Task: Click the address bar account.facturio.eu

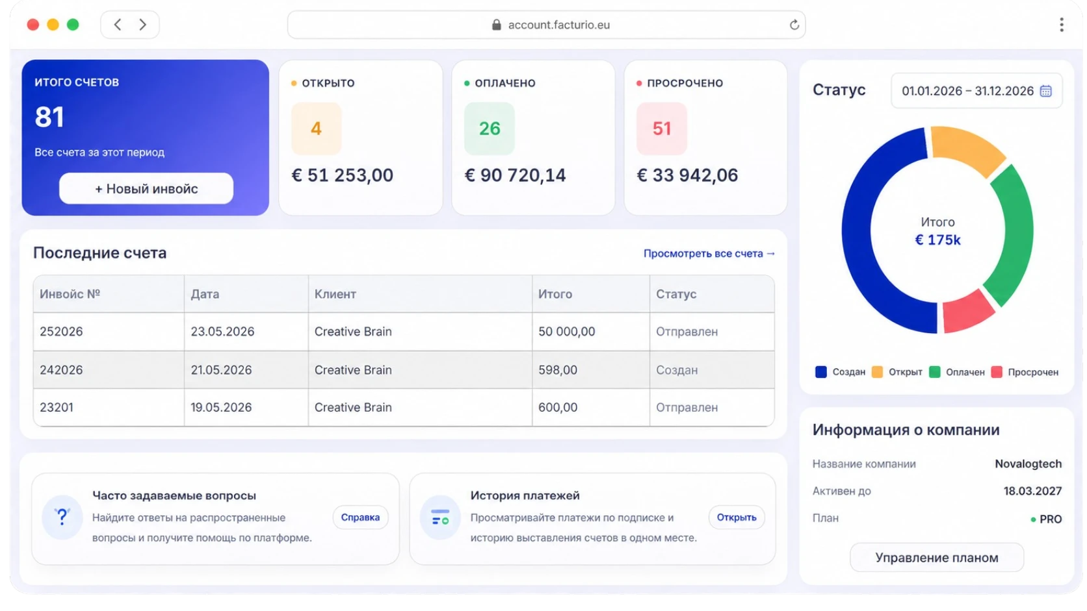Action: pyautogui.click(x=546, y=25)
